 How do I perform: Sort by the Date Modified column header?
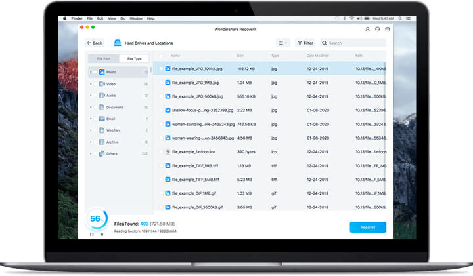tap(318, 56)
